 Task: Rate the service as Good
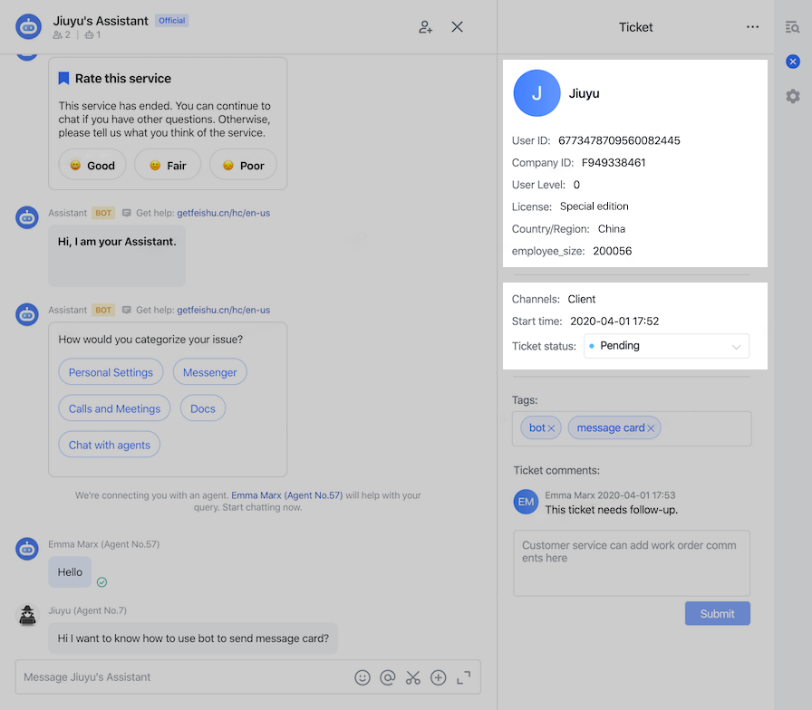pyautogui.click(x=92, y=165)
